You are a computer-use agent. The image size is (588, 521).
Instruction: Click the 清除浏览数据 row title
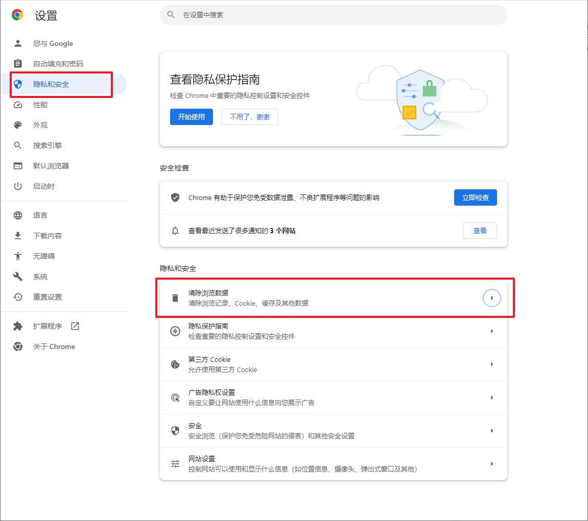click(208, 293)
